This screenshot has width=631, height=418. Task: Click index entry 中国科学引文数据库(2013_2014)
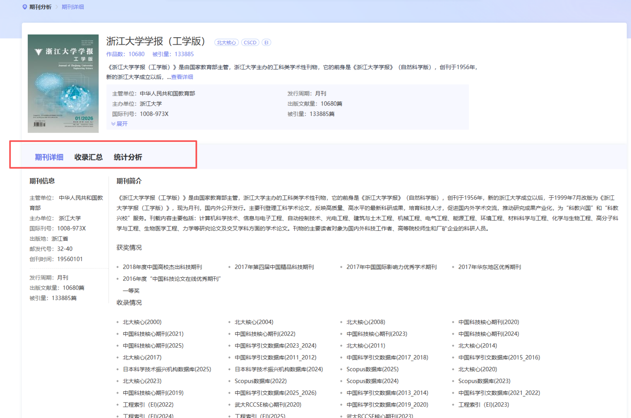pyautogui.click(x=387, y=393)
